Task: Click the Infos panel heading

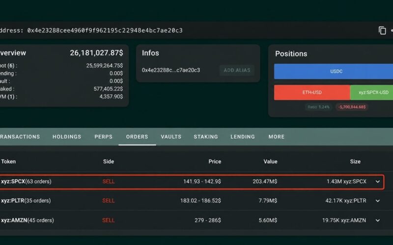Action: click(150, 53)
